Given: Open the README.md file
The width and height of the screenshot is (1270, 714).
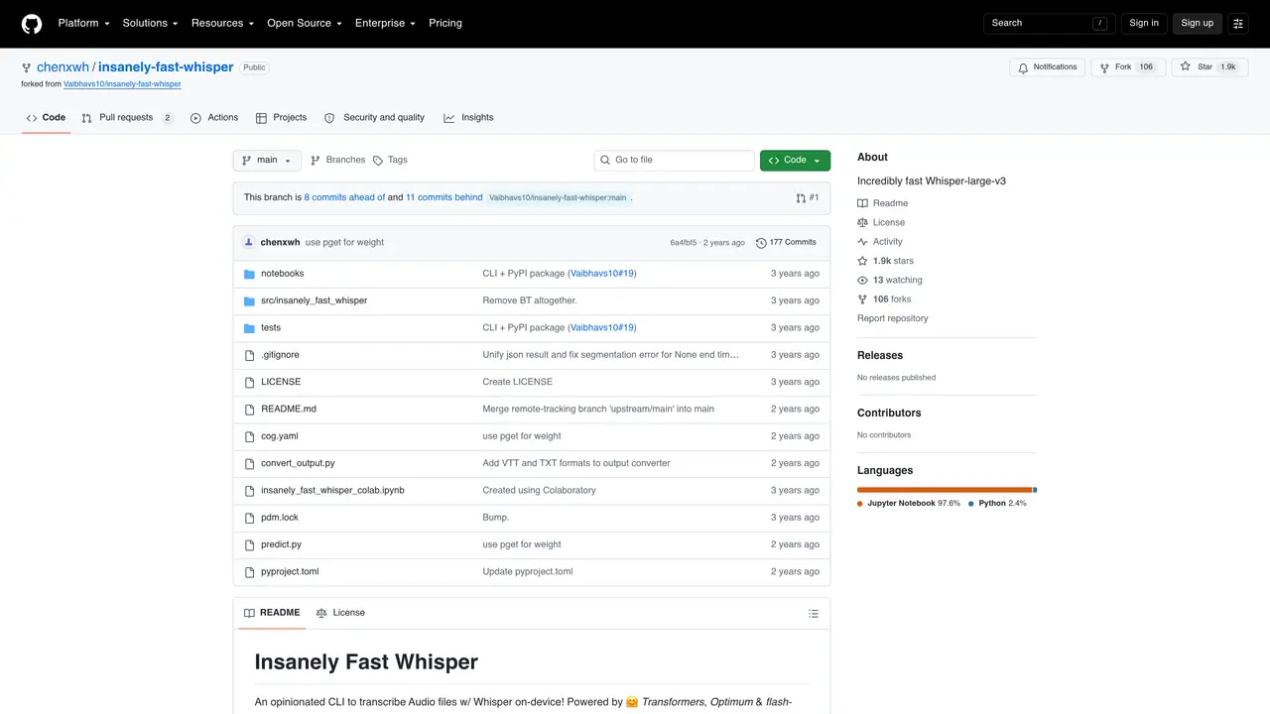Looking at the screenshot, I should (289, 410).
